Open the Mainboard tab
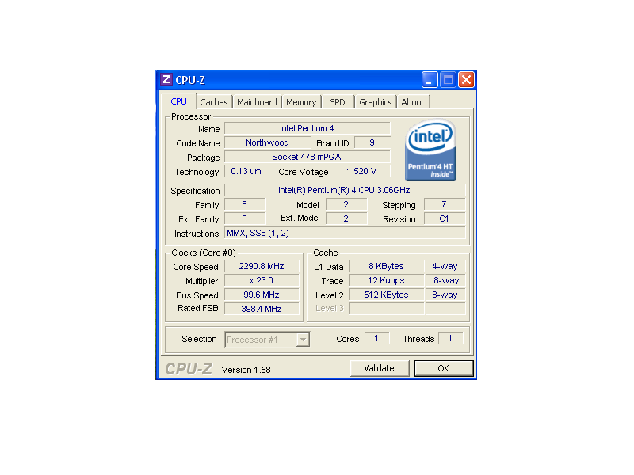The width and height of the screenshot is (634, 475). pos(257,102)
